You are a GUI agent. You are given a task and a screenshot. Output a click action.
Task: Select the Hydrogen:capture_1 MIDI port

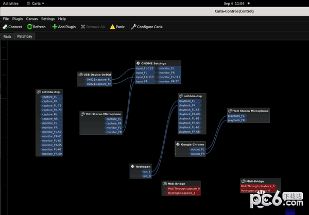pyautogui.click(x=183, y=193)
